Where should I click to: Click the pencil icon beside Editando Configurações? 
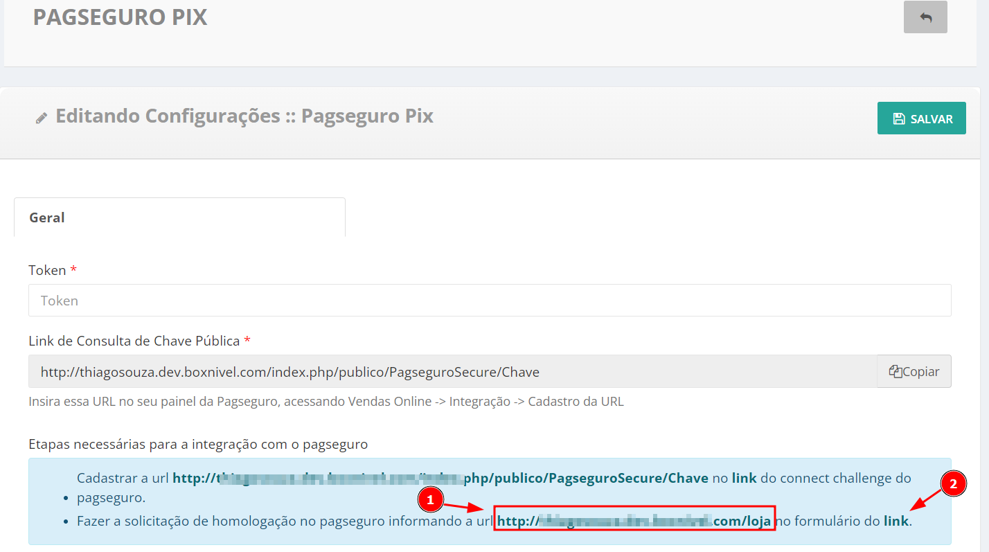[42, 118]
